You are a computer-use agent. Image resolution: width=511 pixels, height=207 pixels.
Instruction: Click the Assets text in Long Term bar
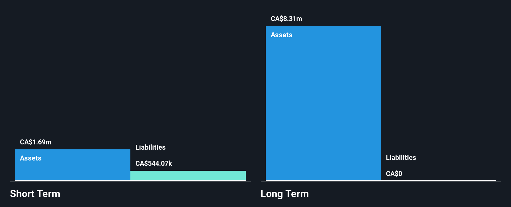(x=281, y=35)
